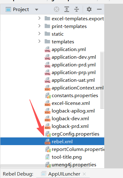The width and height of the screenshot is (123, 178).
Task: Click the project tree horizontal scrollbar
Action: click(45, 166)
